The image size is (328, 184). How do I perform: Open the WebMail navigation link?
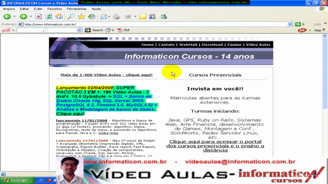pos(188,44)
